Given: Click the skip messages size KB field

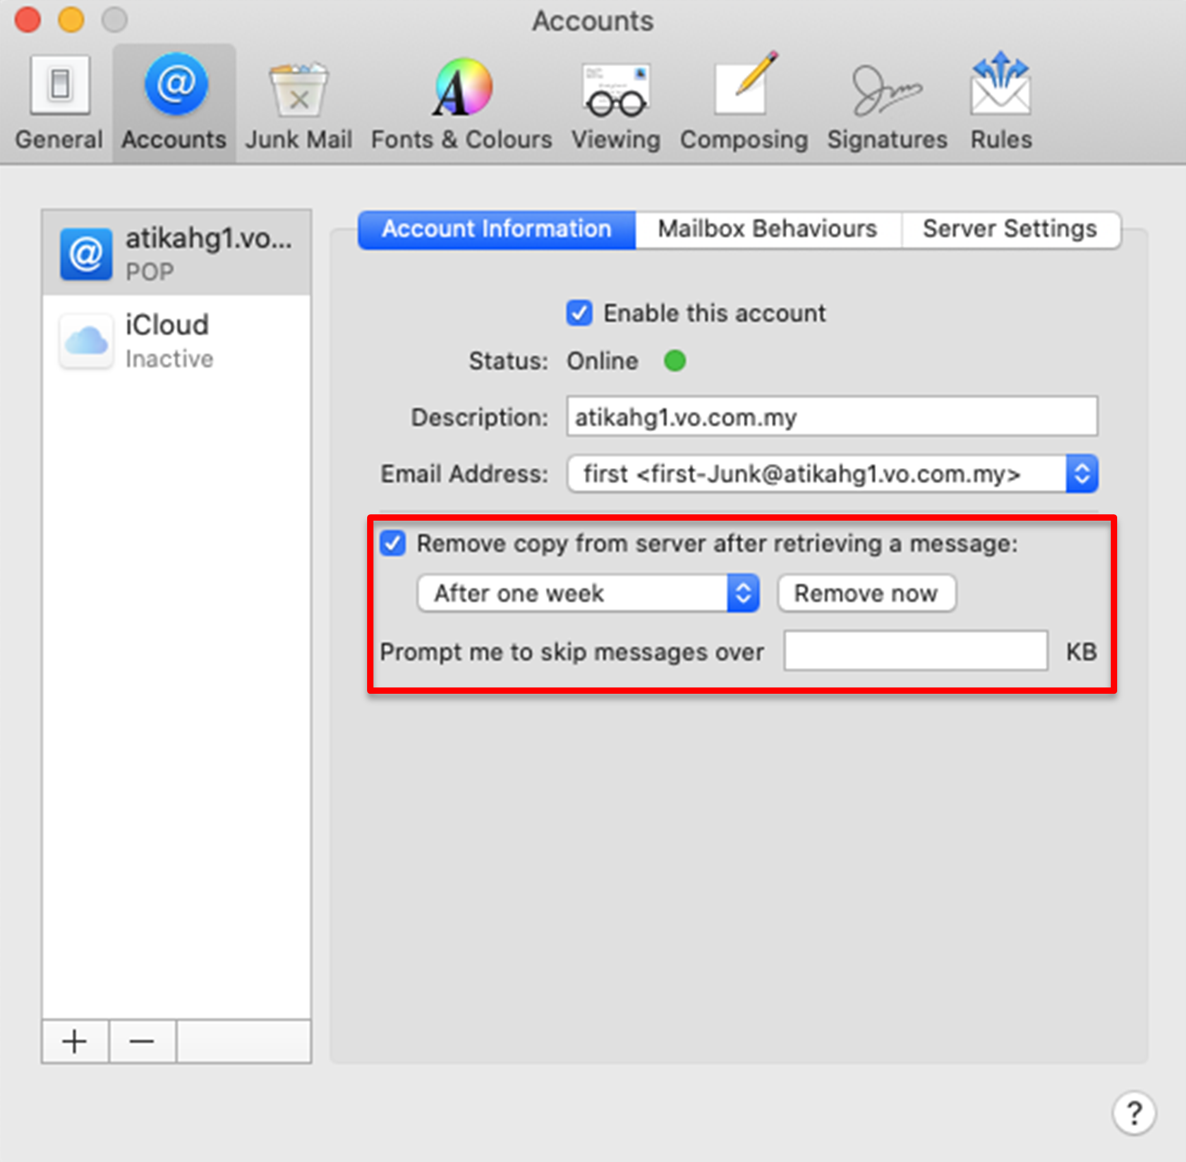Looking at the screenshot, I should (x=915, y=651).
